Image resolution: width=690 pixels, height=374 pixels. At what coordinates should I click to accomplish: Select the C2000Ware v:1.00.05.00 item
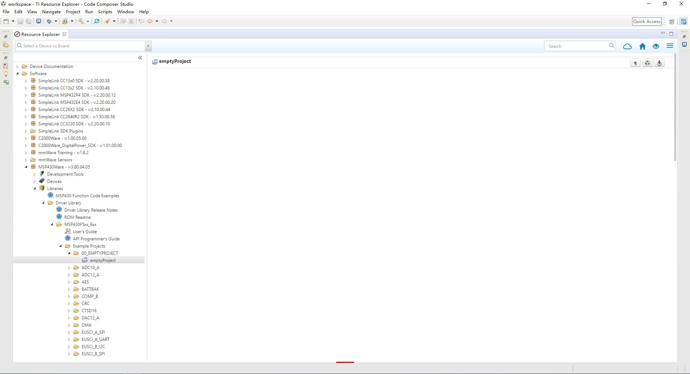click(62, 138)
